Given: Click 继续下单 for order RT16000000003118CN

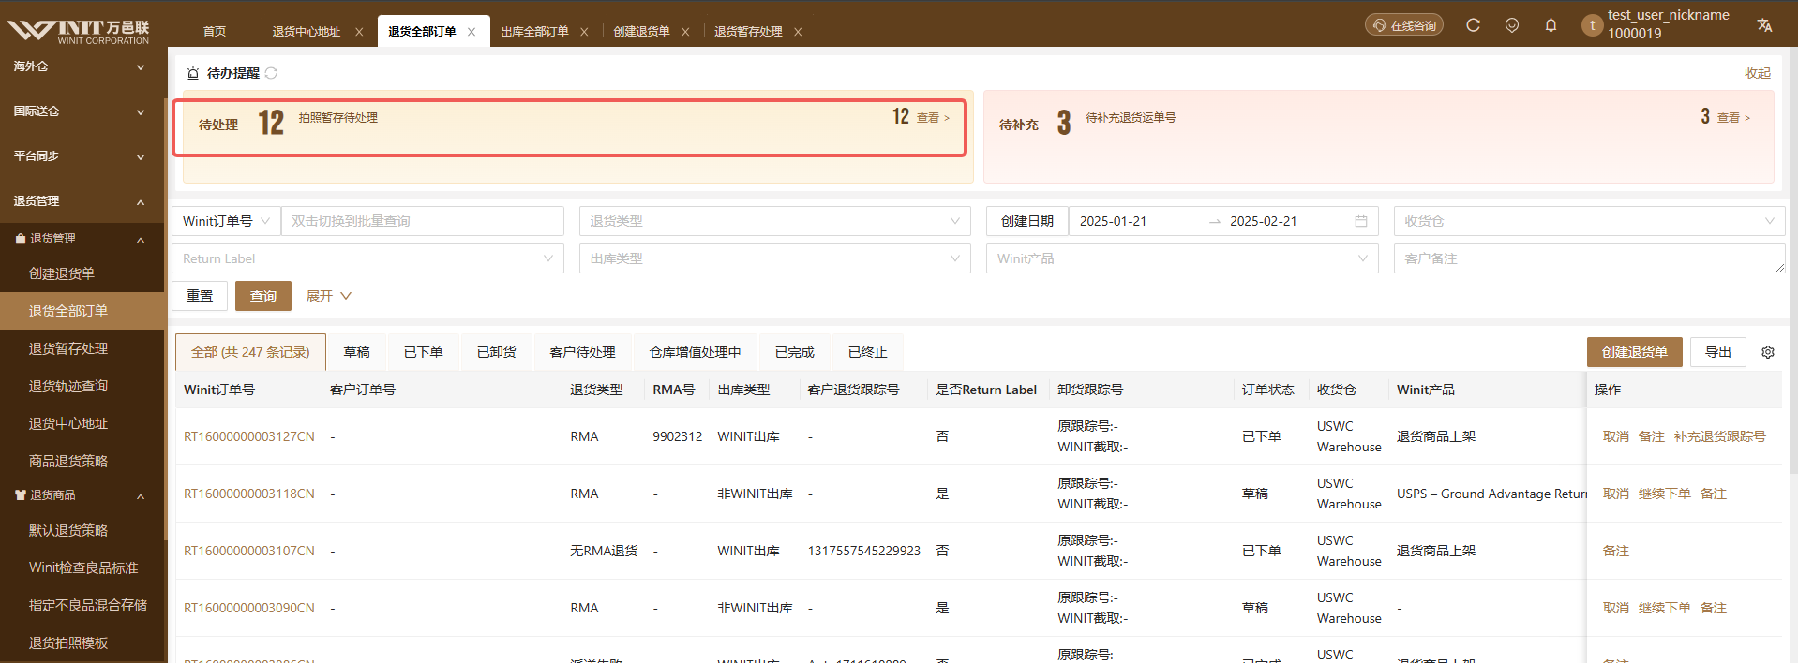Looking at the screenshot, I should 1665,494.
